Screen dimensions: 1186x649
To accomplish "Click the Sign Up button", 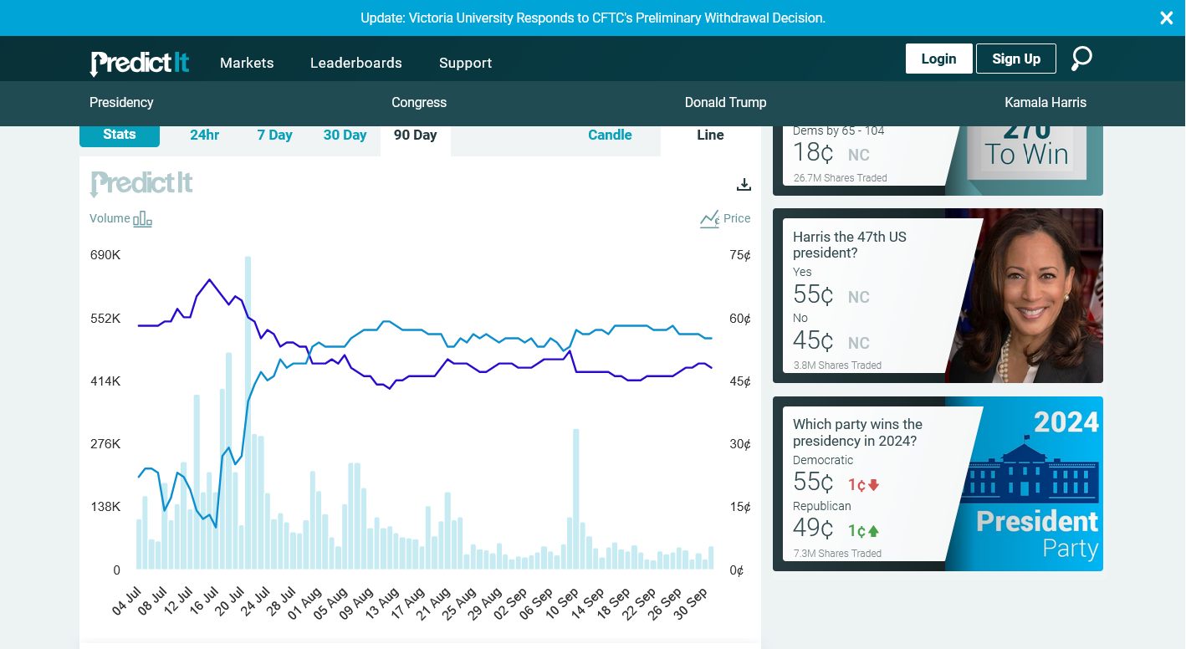I will (1015, 59).
